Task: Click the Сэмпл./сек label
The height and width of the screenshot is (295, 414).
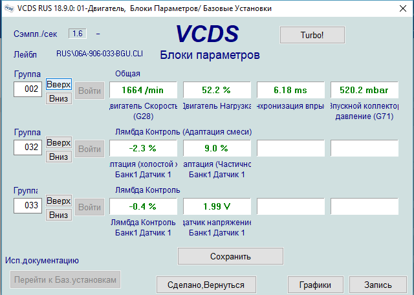Action: 36,34
